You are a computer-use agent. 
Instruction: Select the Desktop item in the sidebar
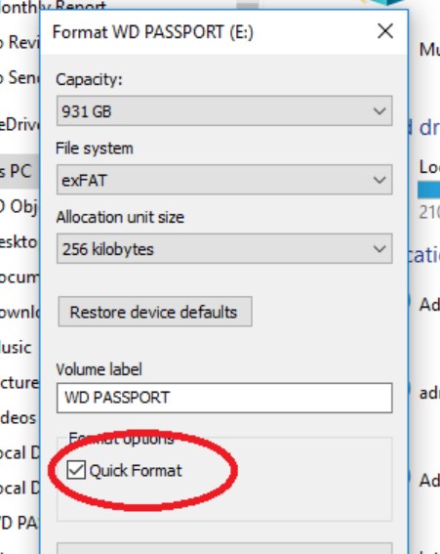click(20, 242)
